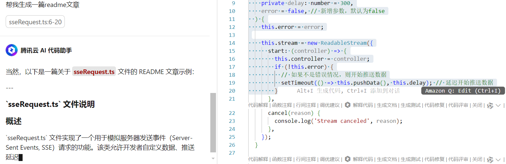Click the chat panel vertical scrollbar thumb
Screen dimensions: 506x164
point(213,122)
